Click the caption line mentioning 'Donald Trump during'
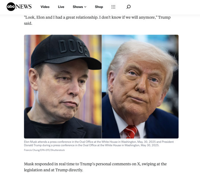200x176 pixels. [92, 145]
